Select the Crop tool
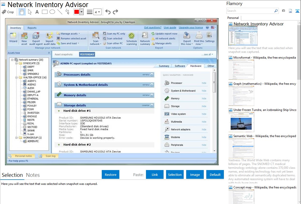301x204 pixels. [8, 12]
